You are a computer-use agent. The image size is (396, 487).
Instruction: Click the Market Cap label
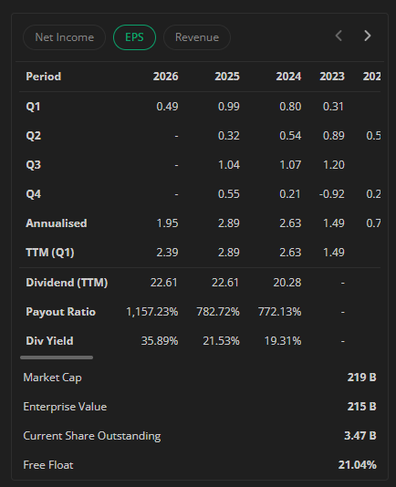point(53,378)
